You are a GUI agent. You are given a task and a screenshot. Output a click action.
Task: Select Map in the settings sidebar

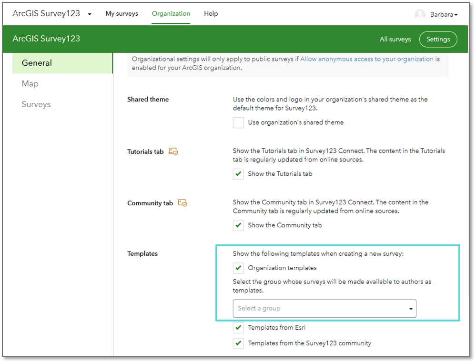pos(30,83)
